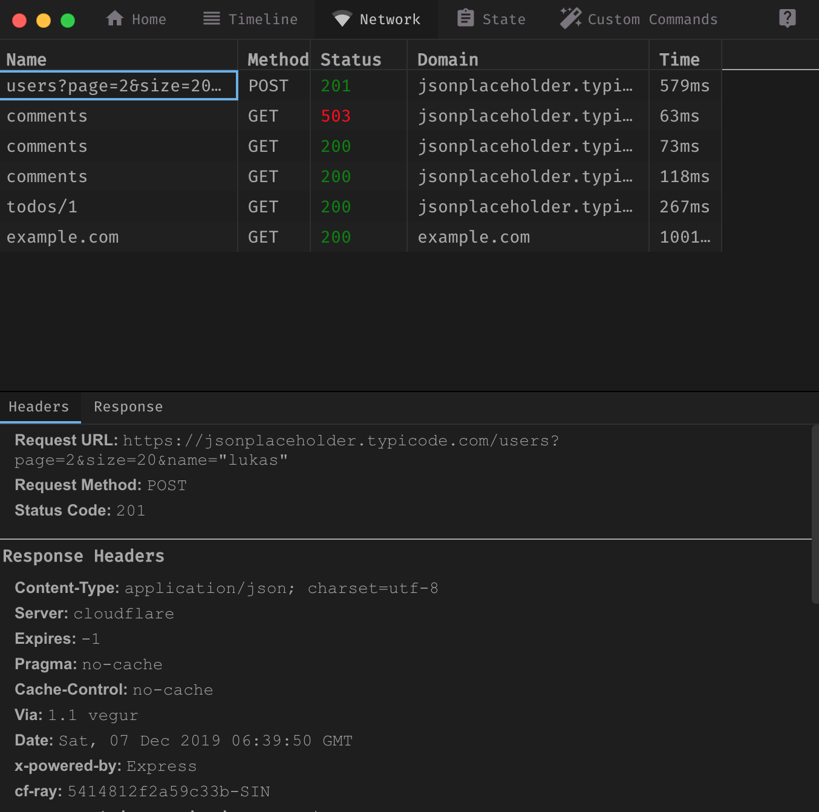This screenshot has height=812, width=819.
Task: Click the Expires -1 header line
Action: coord(57,639)
